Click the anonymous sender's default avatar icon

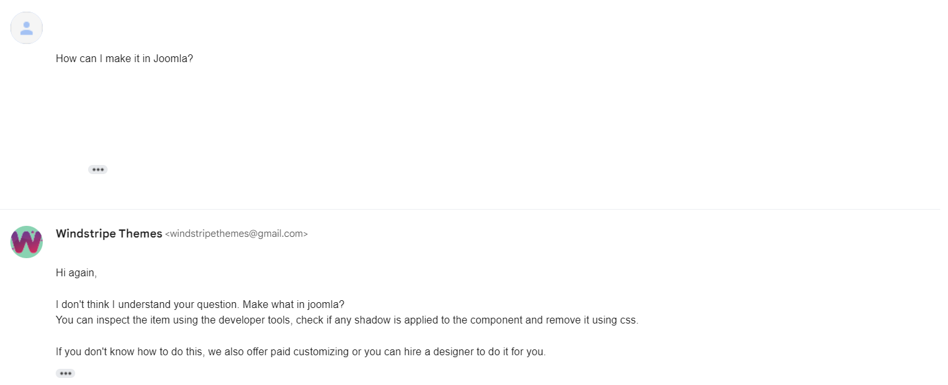click(x=27, y=28)
